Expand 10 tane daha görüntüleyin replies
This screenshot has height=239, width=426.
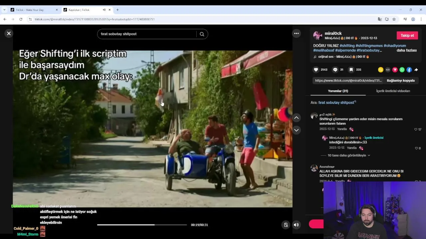(349, 155)
